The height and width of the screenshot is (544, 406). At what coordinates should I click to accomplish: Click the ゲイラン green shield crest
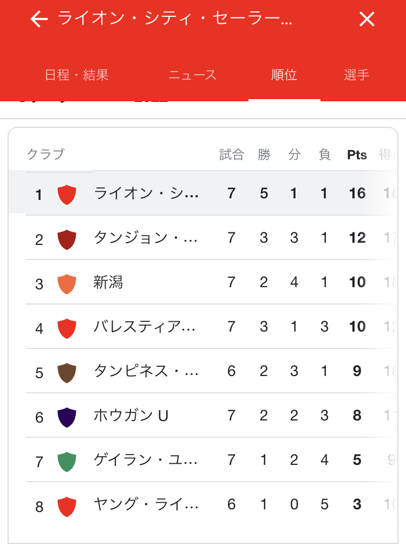tap(67, 462)
